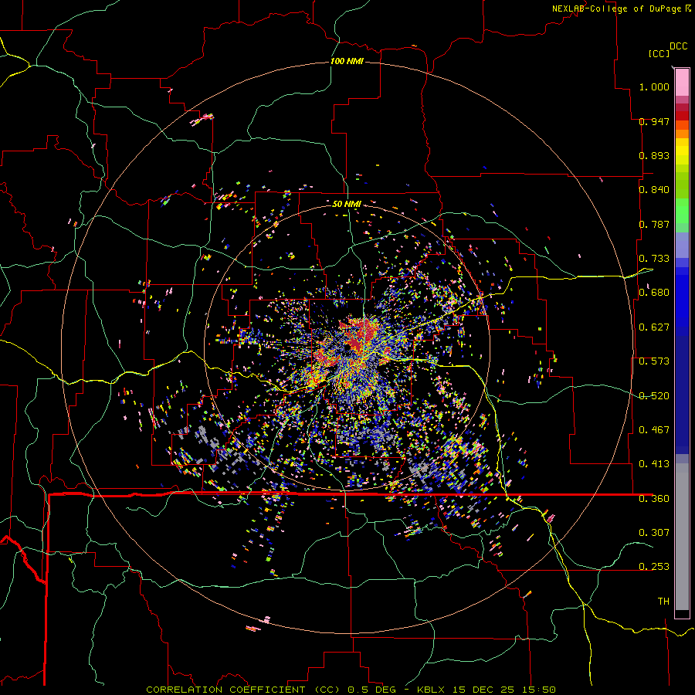Click the 0.360 legend value
Image resolution: width=695 pixels, height=695 pixels.
pos(654,499)
